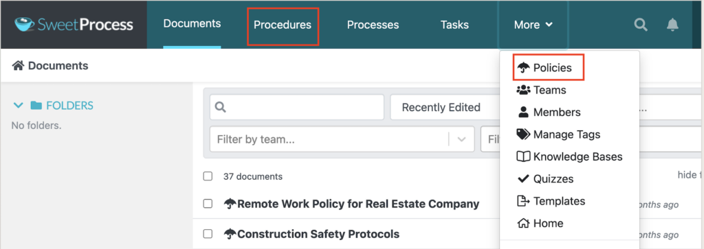Open the Recently Edited sort dropdown
Screen dimensions: 704x249
[445, 108]
